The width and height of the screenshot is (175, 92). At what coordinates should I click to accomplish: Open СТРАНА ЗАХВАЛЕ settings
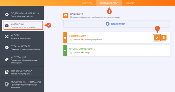click(22, 48)
